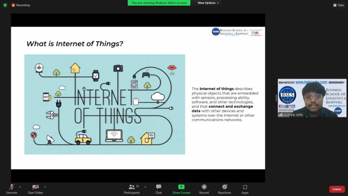Click the laptop wifi icon in the illustration
Screen dimensions: 348x196
114,135
